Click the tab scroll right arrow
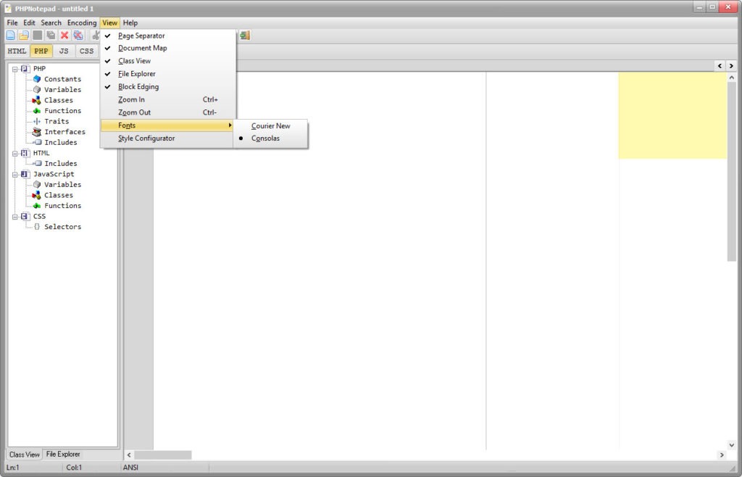This screenshot has height=477, width=742. pos(731,66)
